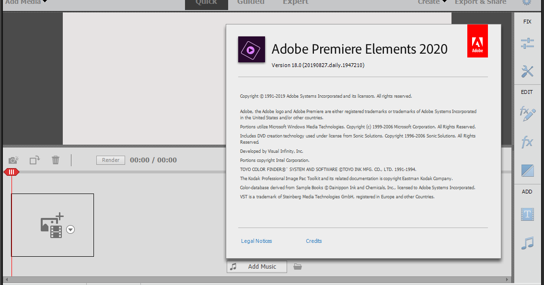This screenshot has width=544, height=285.
Task: Click the Render button
Action: click(111, 160)
